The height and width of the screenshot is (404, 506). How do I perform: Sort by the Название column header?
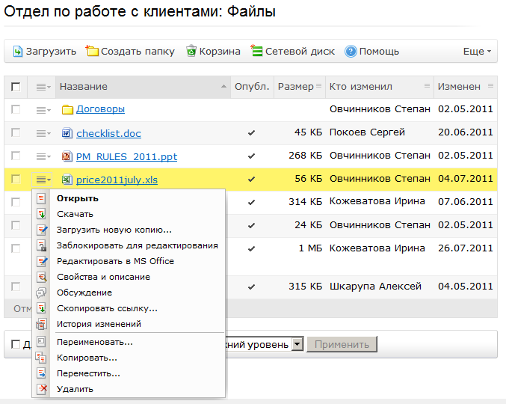coord(143,87)
